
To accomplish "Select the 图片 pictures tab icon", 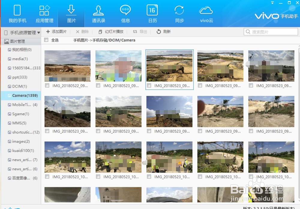I will pyautogui.click(x=71, y=10).
